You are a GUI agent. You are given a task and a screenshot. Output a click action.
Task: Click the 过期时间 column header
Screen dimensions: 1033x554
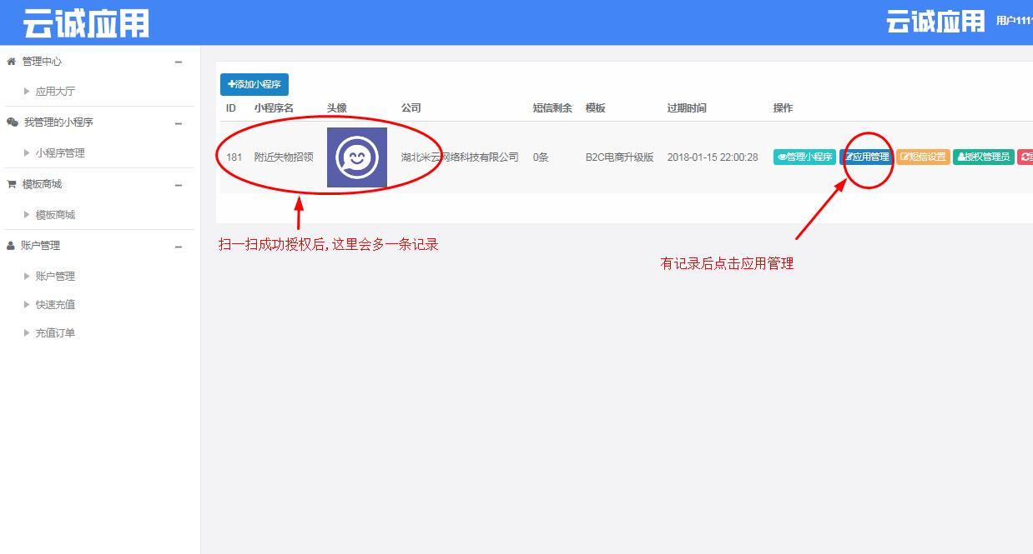coord(687,108)
